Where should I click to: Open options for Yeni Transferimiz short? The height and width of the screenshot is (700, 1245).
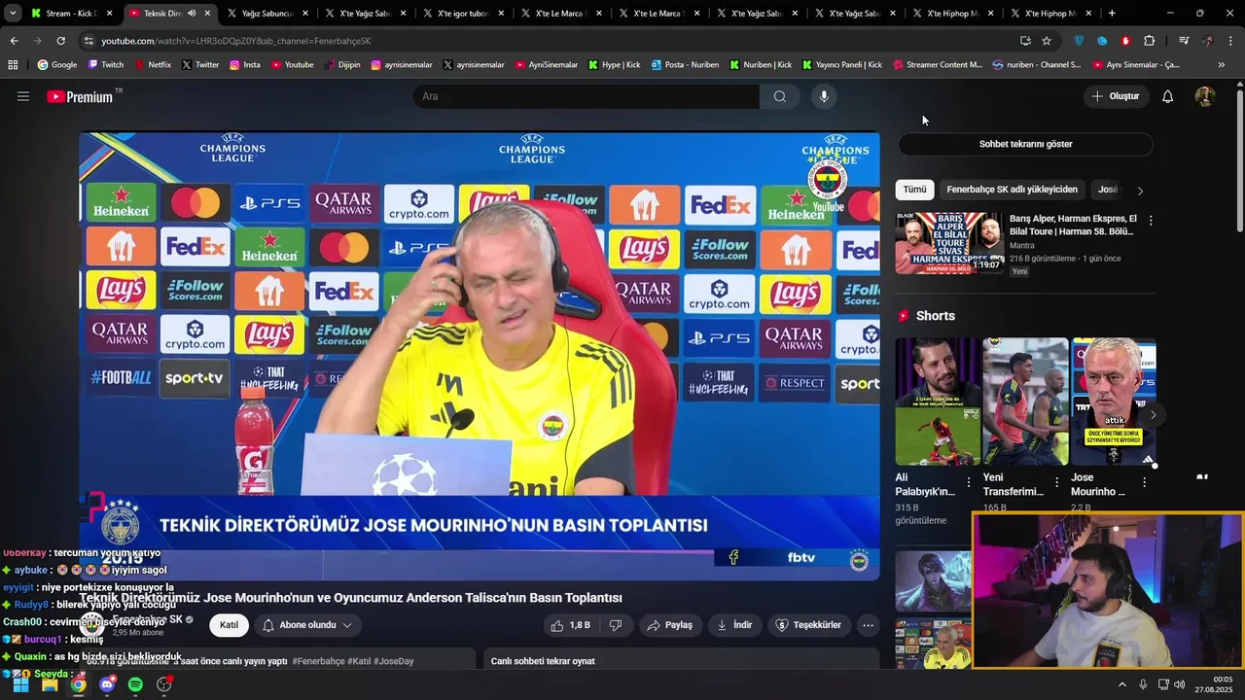pos(1056,482)
